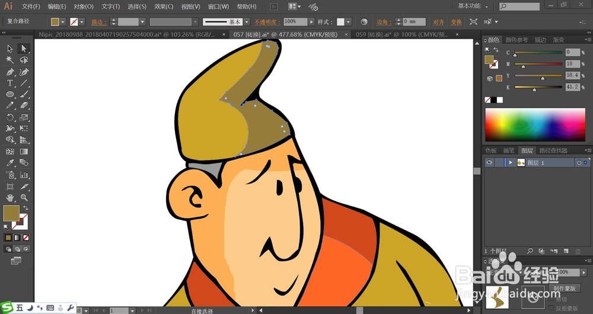
Task: Open the 基本功能 workspace switcher
Action: coord(473,6)
